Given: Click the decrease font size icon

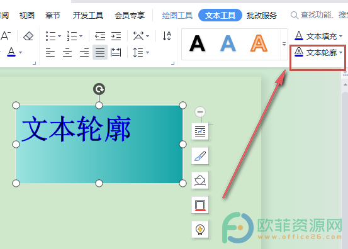Looking at the screenshot, I should (x=5, y=36).
